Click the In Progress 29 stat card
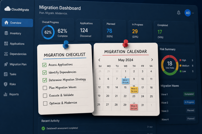This screenshot has width=202, height=134. point(140,31)
